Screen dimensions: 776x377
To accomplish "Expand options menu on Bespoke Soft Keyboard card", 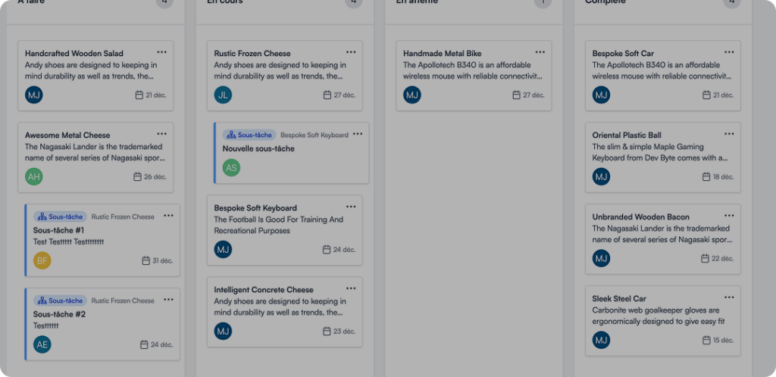I will [351, 207].
